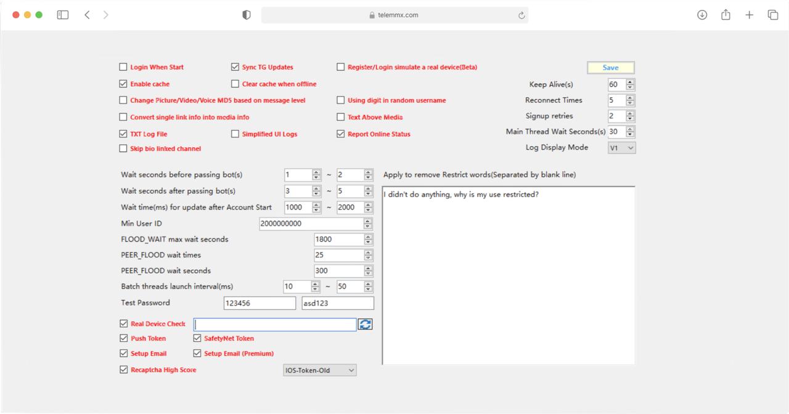Click wait after passing bot maximum field
This screenshot has height=414, width=789.
point(350,192)
